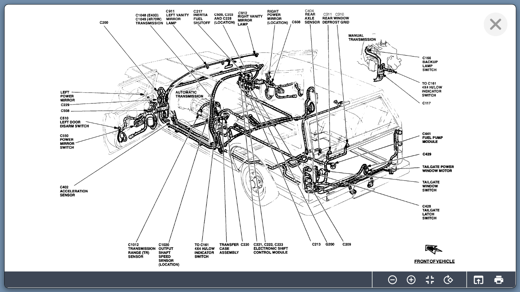Zoom out of the wiring diagram

pos(392,280)
